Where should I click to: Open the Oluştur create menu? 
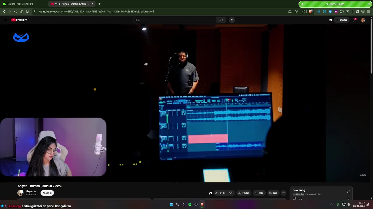(342, 20)
